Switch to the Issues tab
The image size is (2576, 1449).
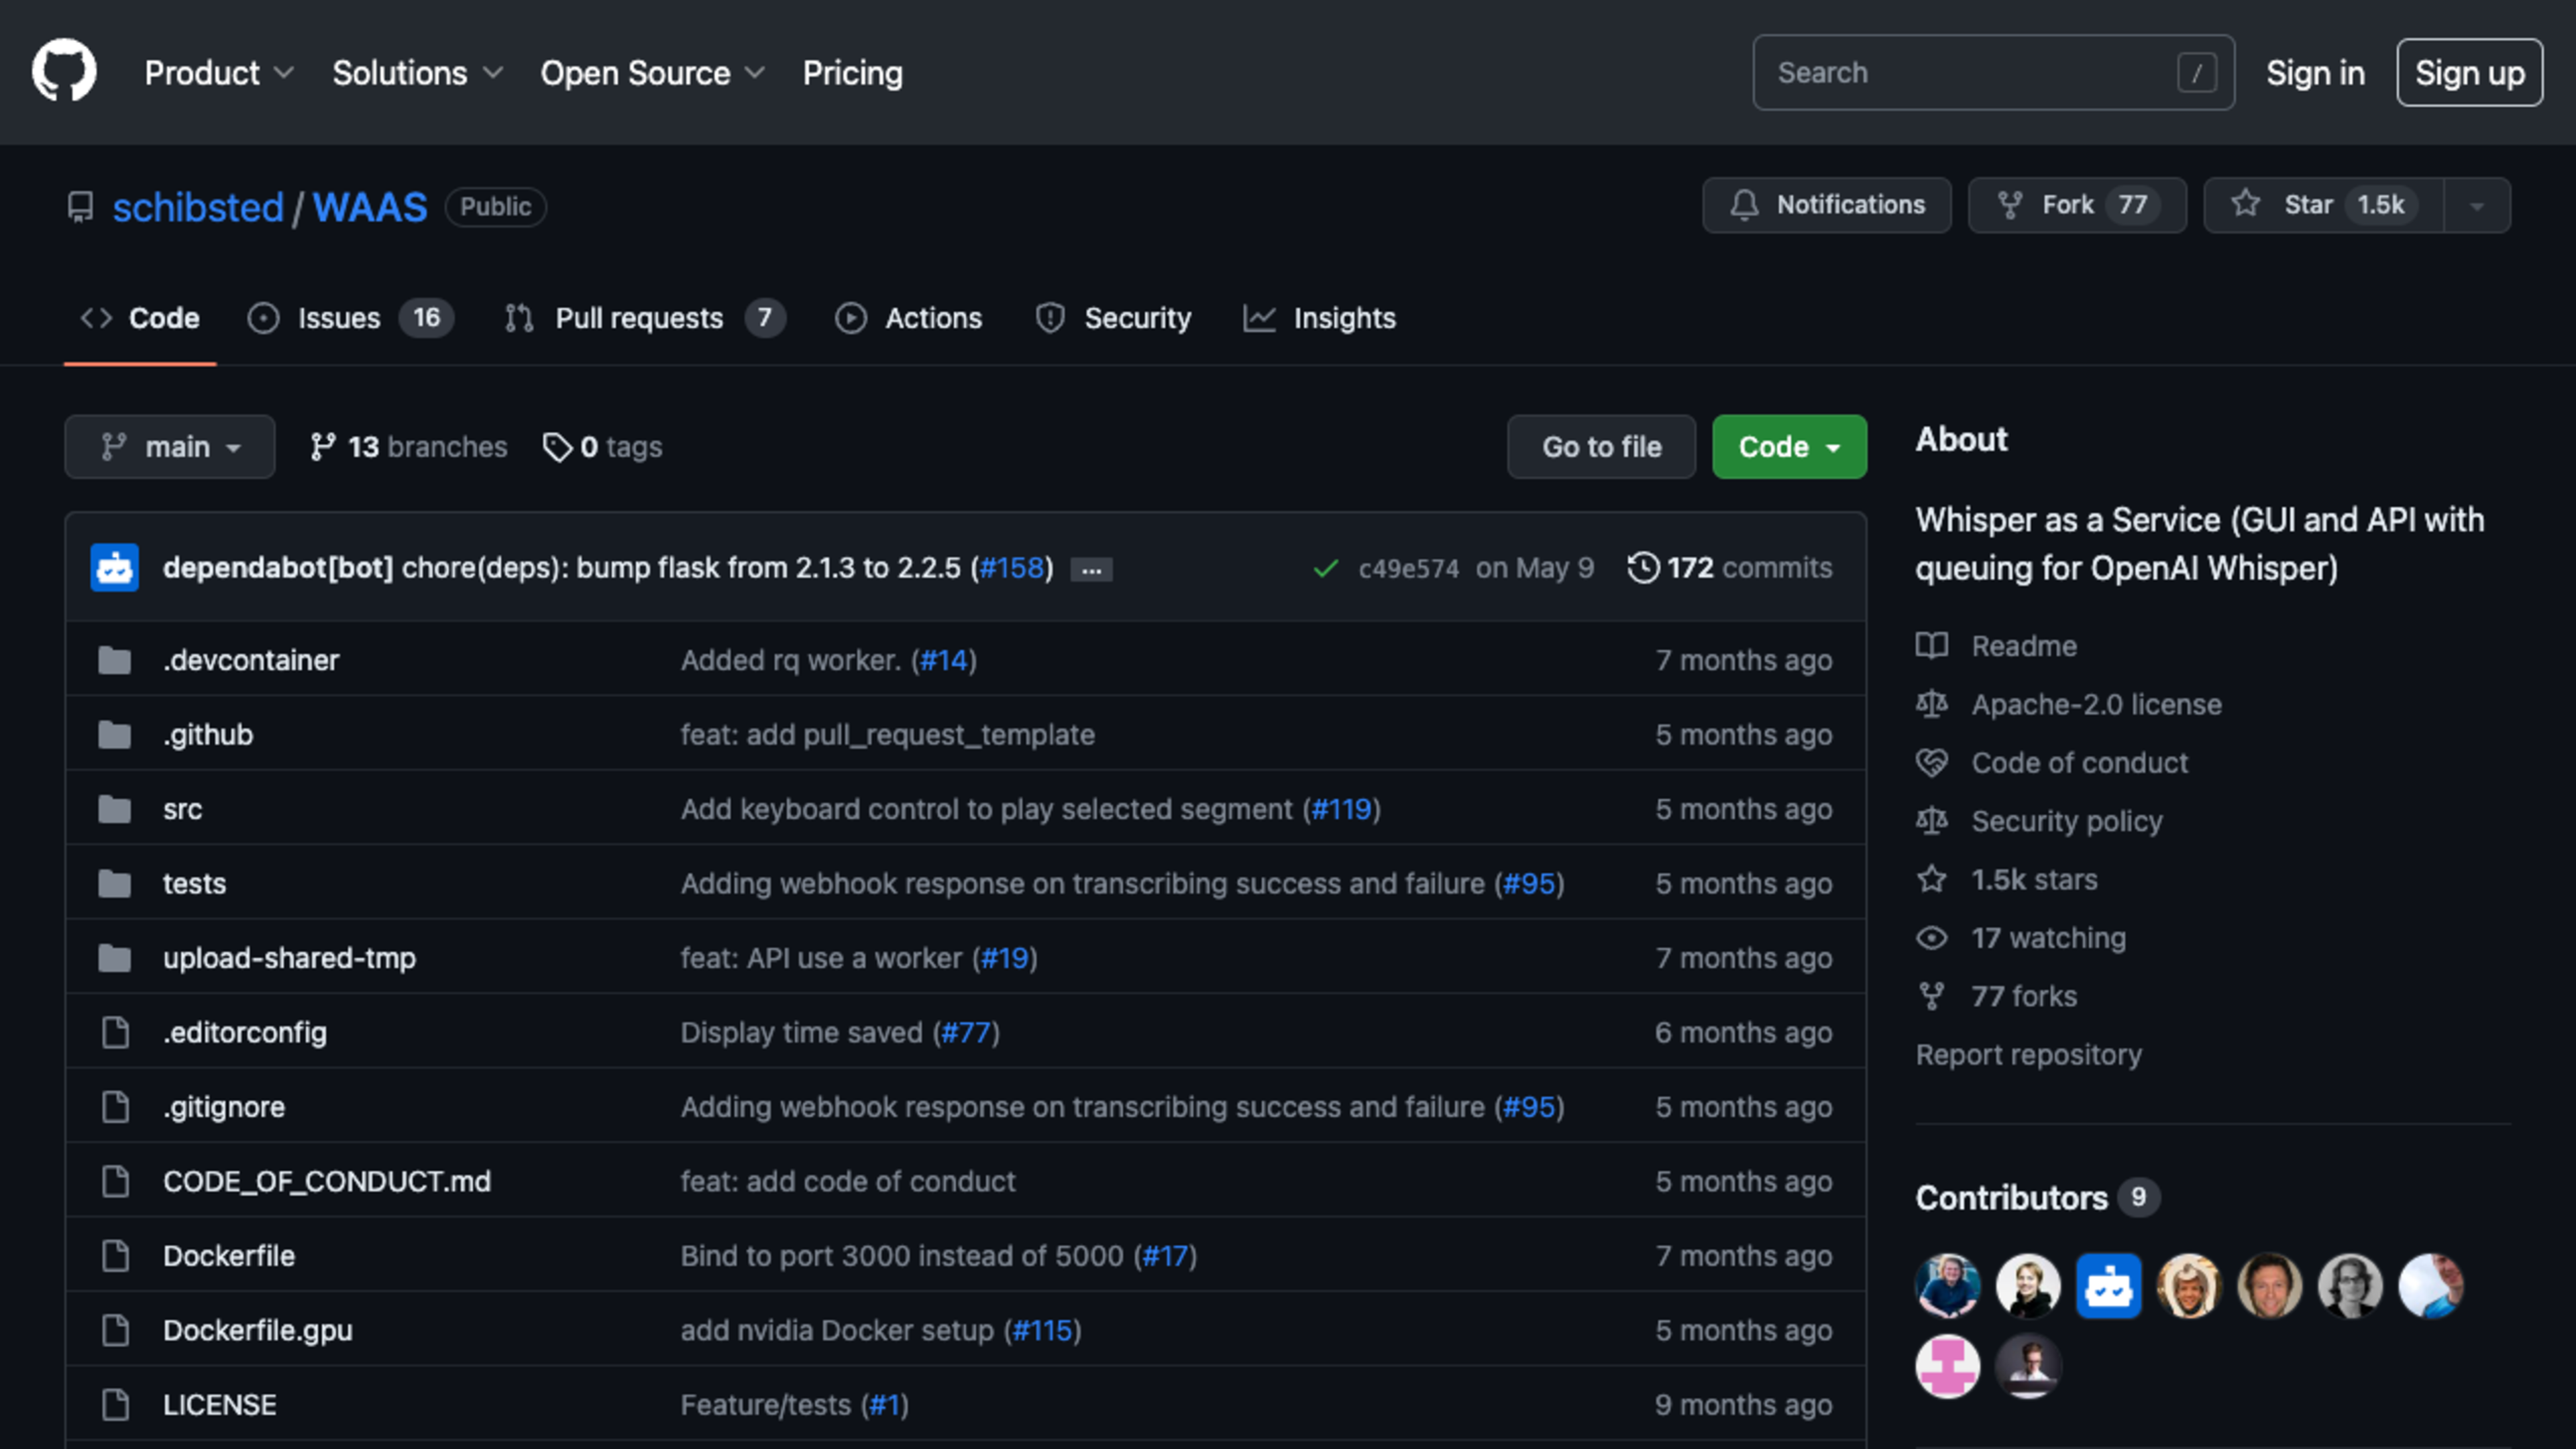coord(350,318)
